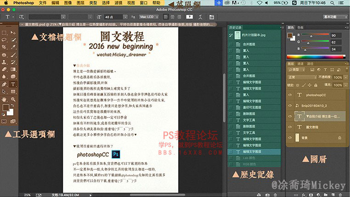Click the Quick Mask mode icon
Screen dimensions: 350x197
click(x=4, y=121)
